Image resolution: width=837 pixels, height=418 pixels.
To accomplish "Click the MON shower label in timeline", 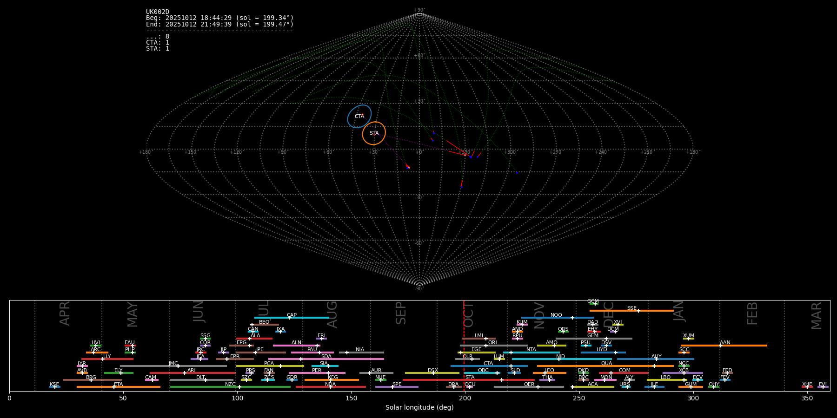I will [x=606, y=378].
